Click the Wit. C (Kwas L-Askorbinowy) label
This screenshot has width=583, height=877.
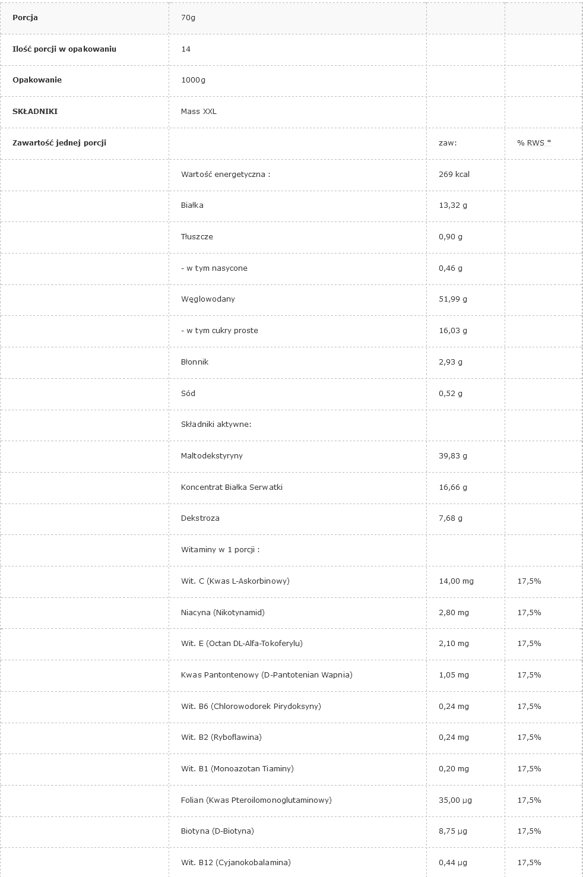pyautogui.click(x=235, y=581)
